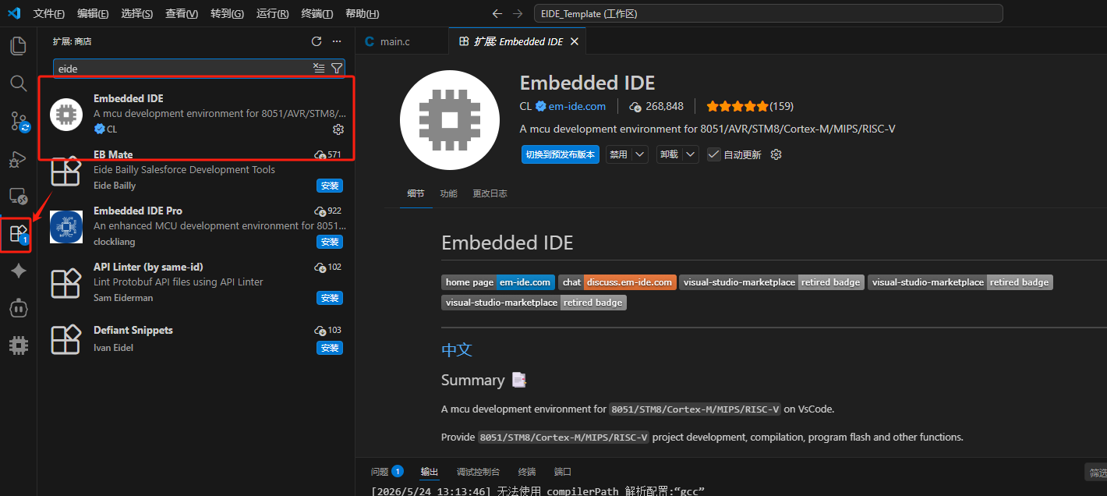Open the Edit menu
Screen dimensions: 1107x496
[94, 14]
